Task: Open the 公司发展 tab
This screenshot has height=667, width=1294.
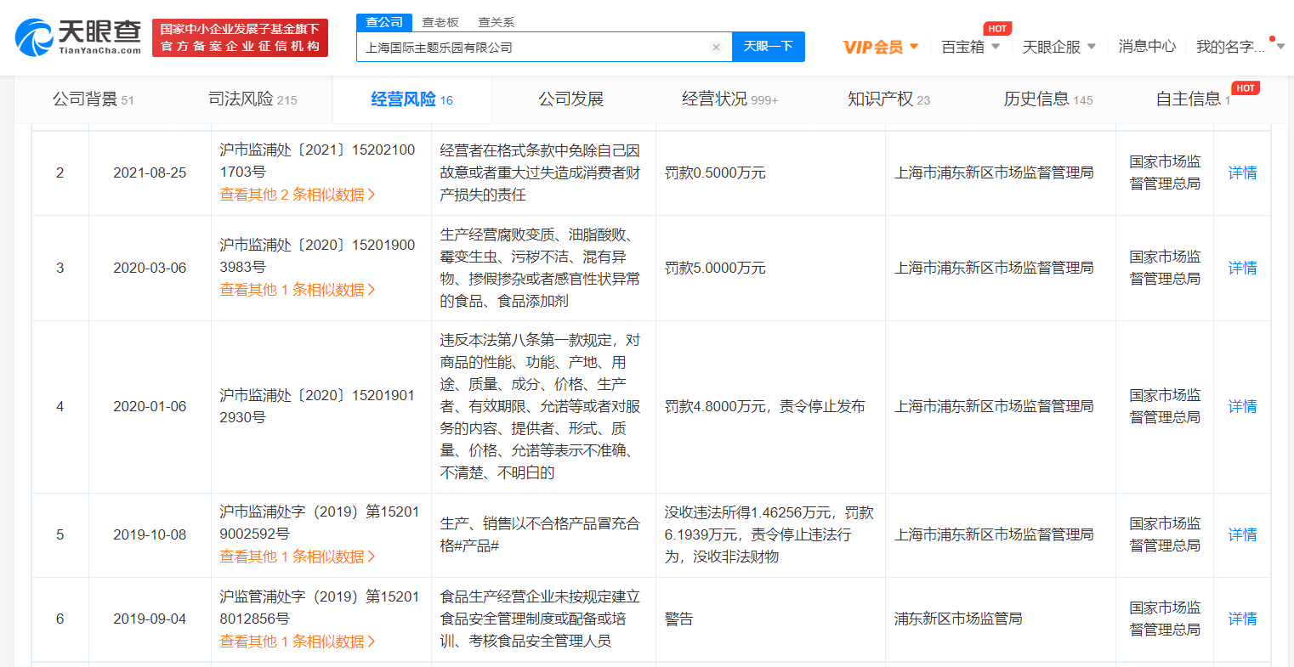Action: [x=570, y=99]
